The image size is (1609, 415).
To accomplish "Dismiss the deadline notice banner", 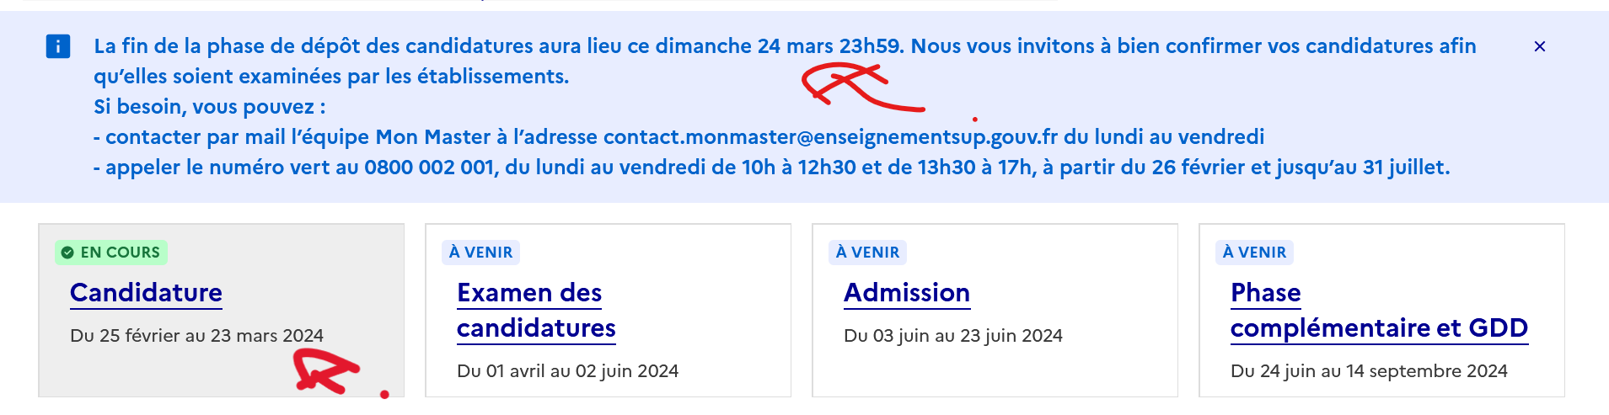I will click(1539, 46).
